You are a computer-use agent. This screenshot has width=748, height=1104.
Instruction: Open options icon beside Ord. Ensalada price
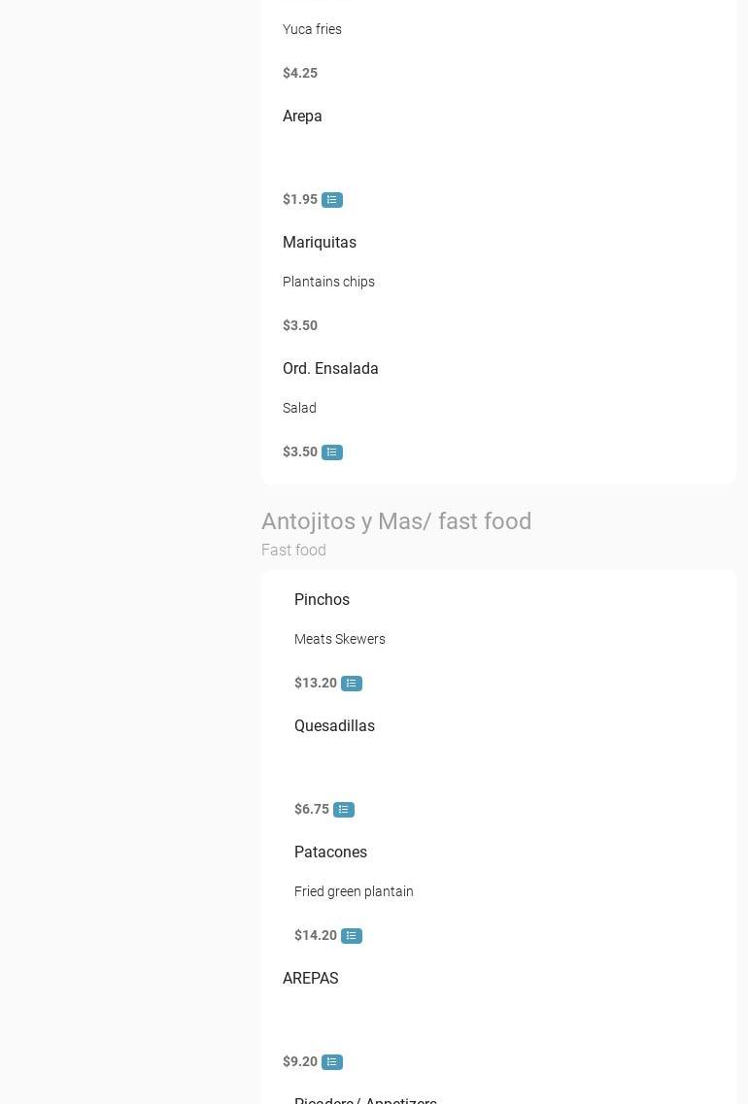(332, 452)
